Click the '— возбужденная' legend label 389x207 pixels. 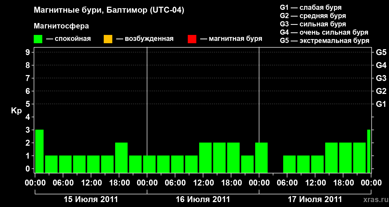coord(145,39)
